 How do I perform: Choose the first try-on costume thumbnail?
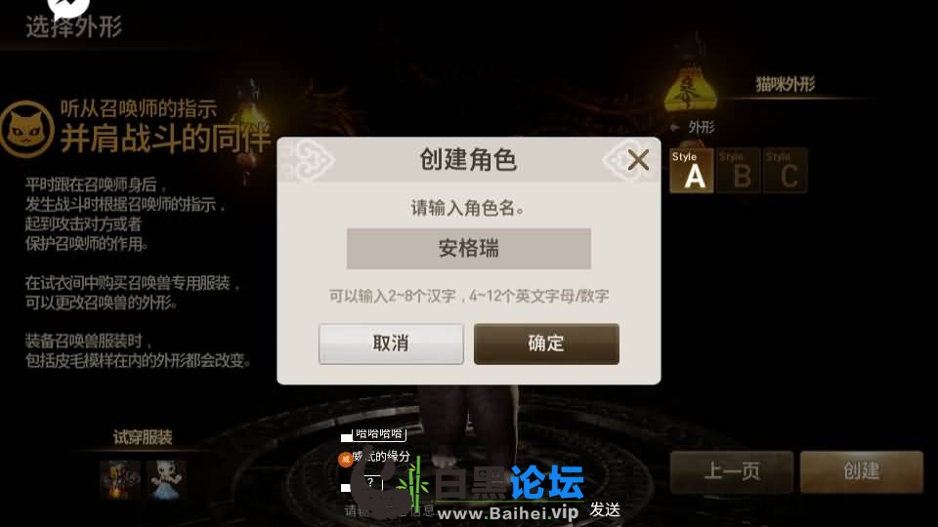(x=120, y=479)
